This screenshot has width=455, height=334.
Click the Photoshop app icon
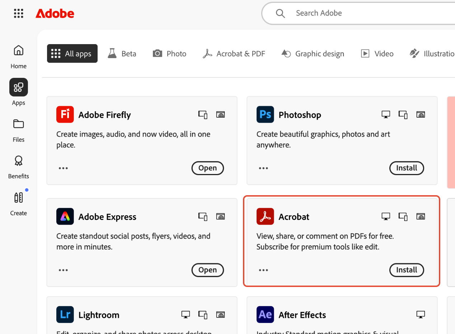265,114
